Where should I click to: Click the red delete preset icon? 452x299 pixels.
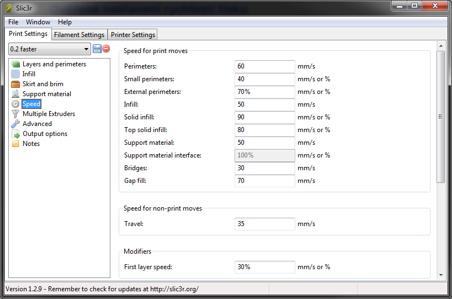[x=106, y=49]
